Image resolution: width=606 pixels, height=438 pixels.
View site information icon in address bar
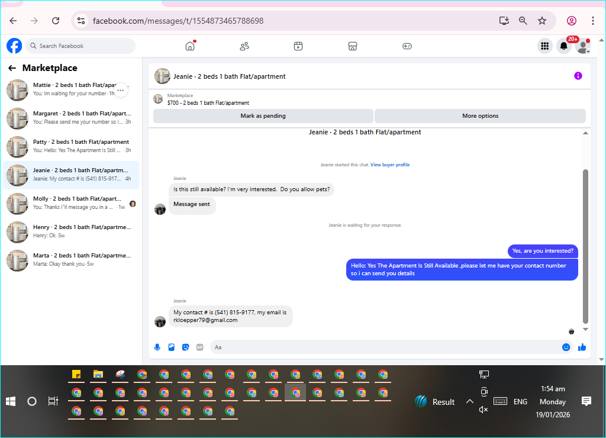tap(80, 21)
